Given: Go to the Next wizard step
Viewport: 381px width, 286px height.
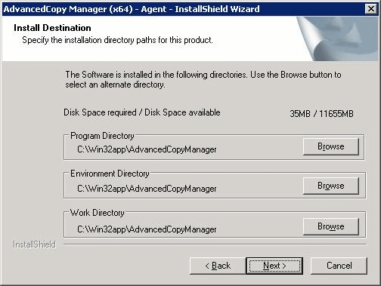Looking at the screenshot, I should [x=274, y=266].
